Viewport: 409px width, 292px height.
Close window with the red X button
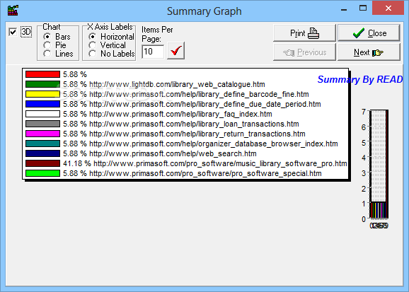(x=388, y=8)
